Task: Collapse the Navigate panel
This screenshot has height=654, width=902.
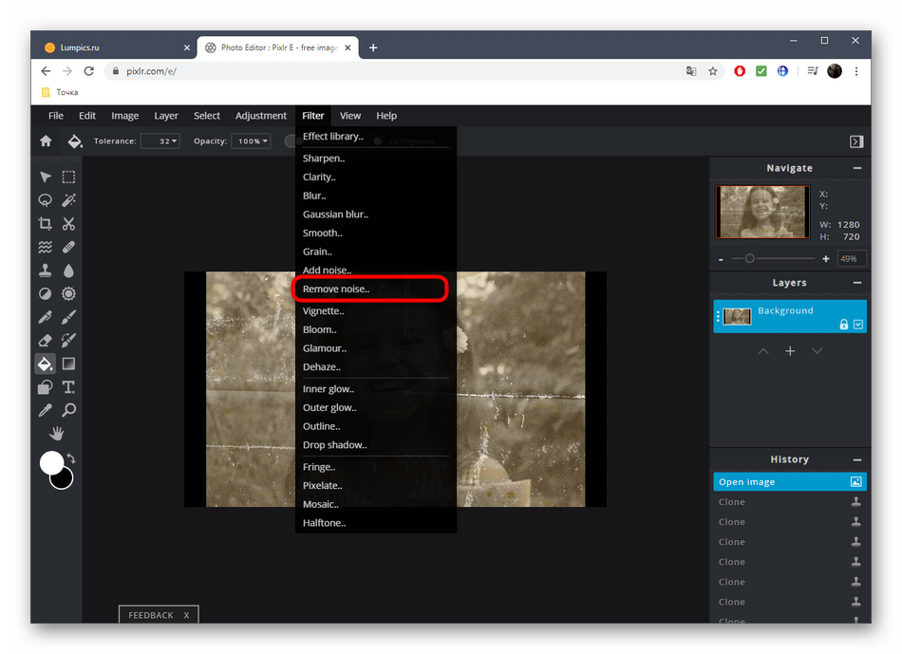Action: point(857,168)
